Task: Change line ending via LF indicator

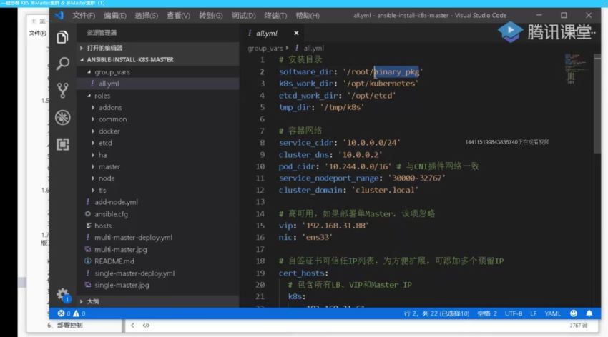Action: (x=534, y=313)
